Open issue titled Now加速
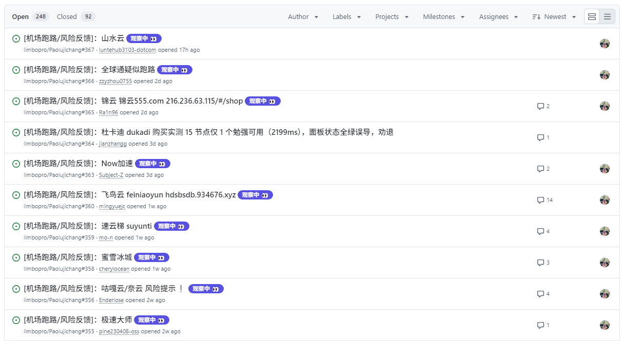Image resolution: width=621 pixels, height=341 pixels. [78, 164]
